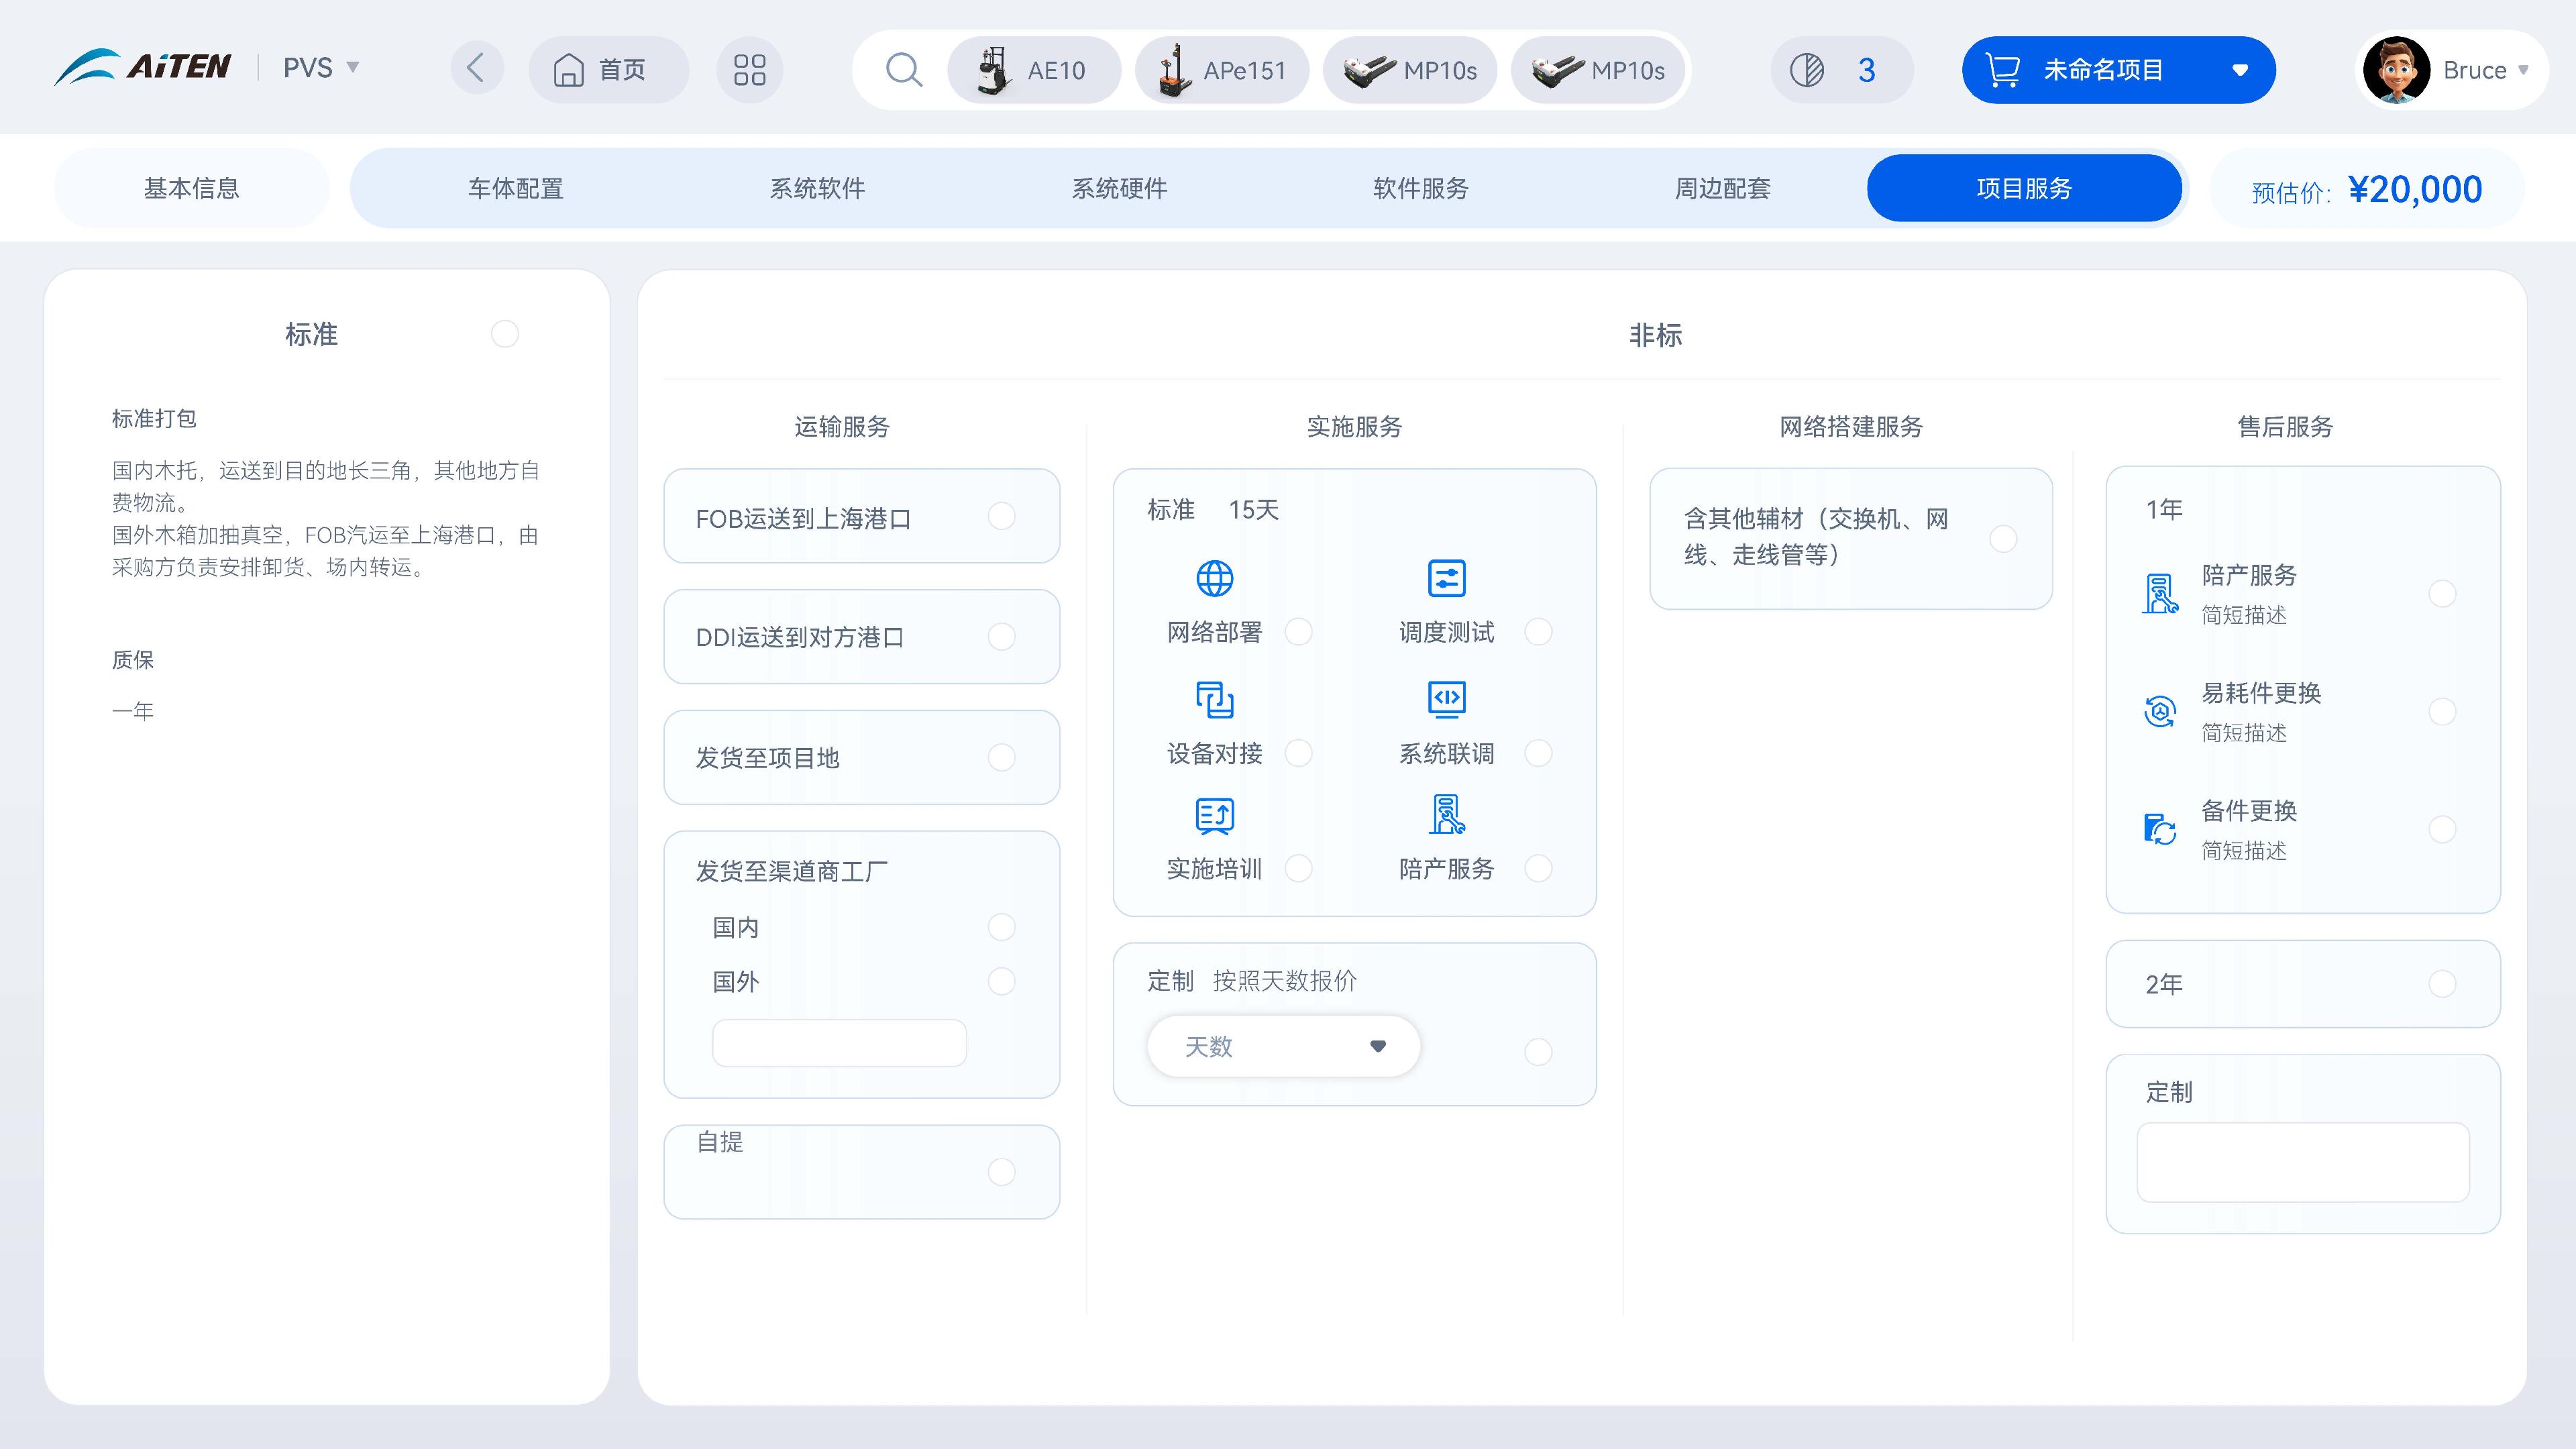The width and height of the screenshot is (2576, 1449).
Task: Navigate home via the 首页 button
Action: click(x=608, y=69)
